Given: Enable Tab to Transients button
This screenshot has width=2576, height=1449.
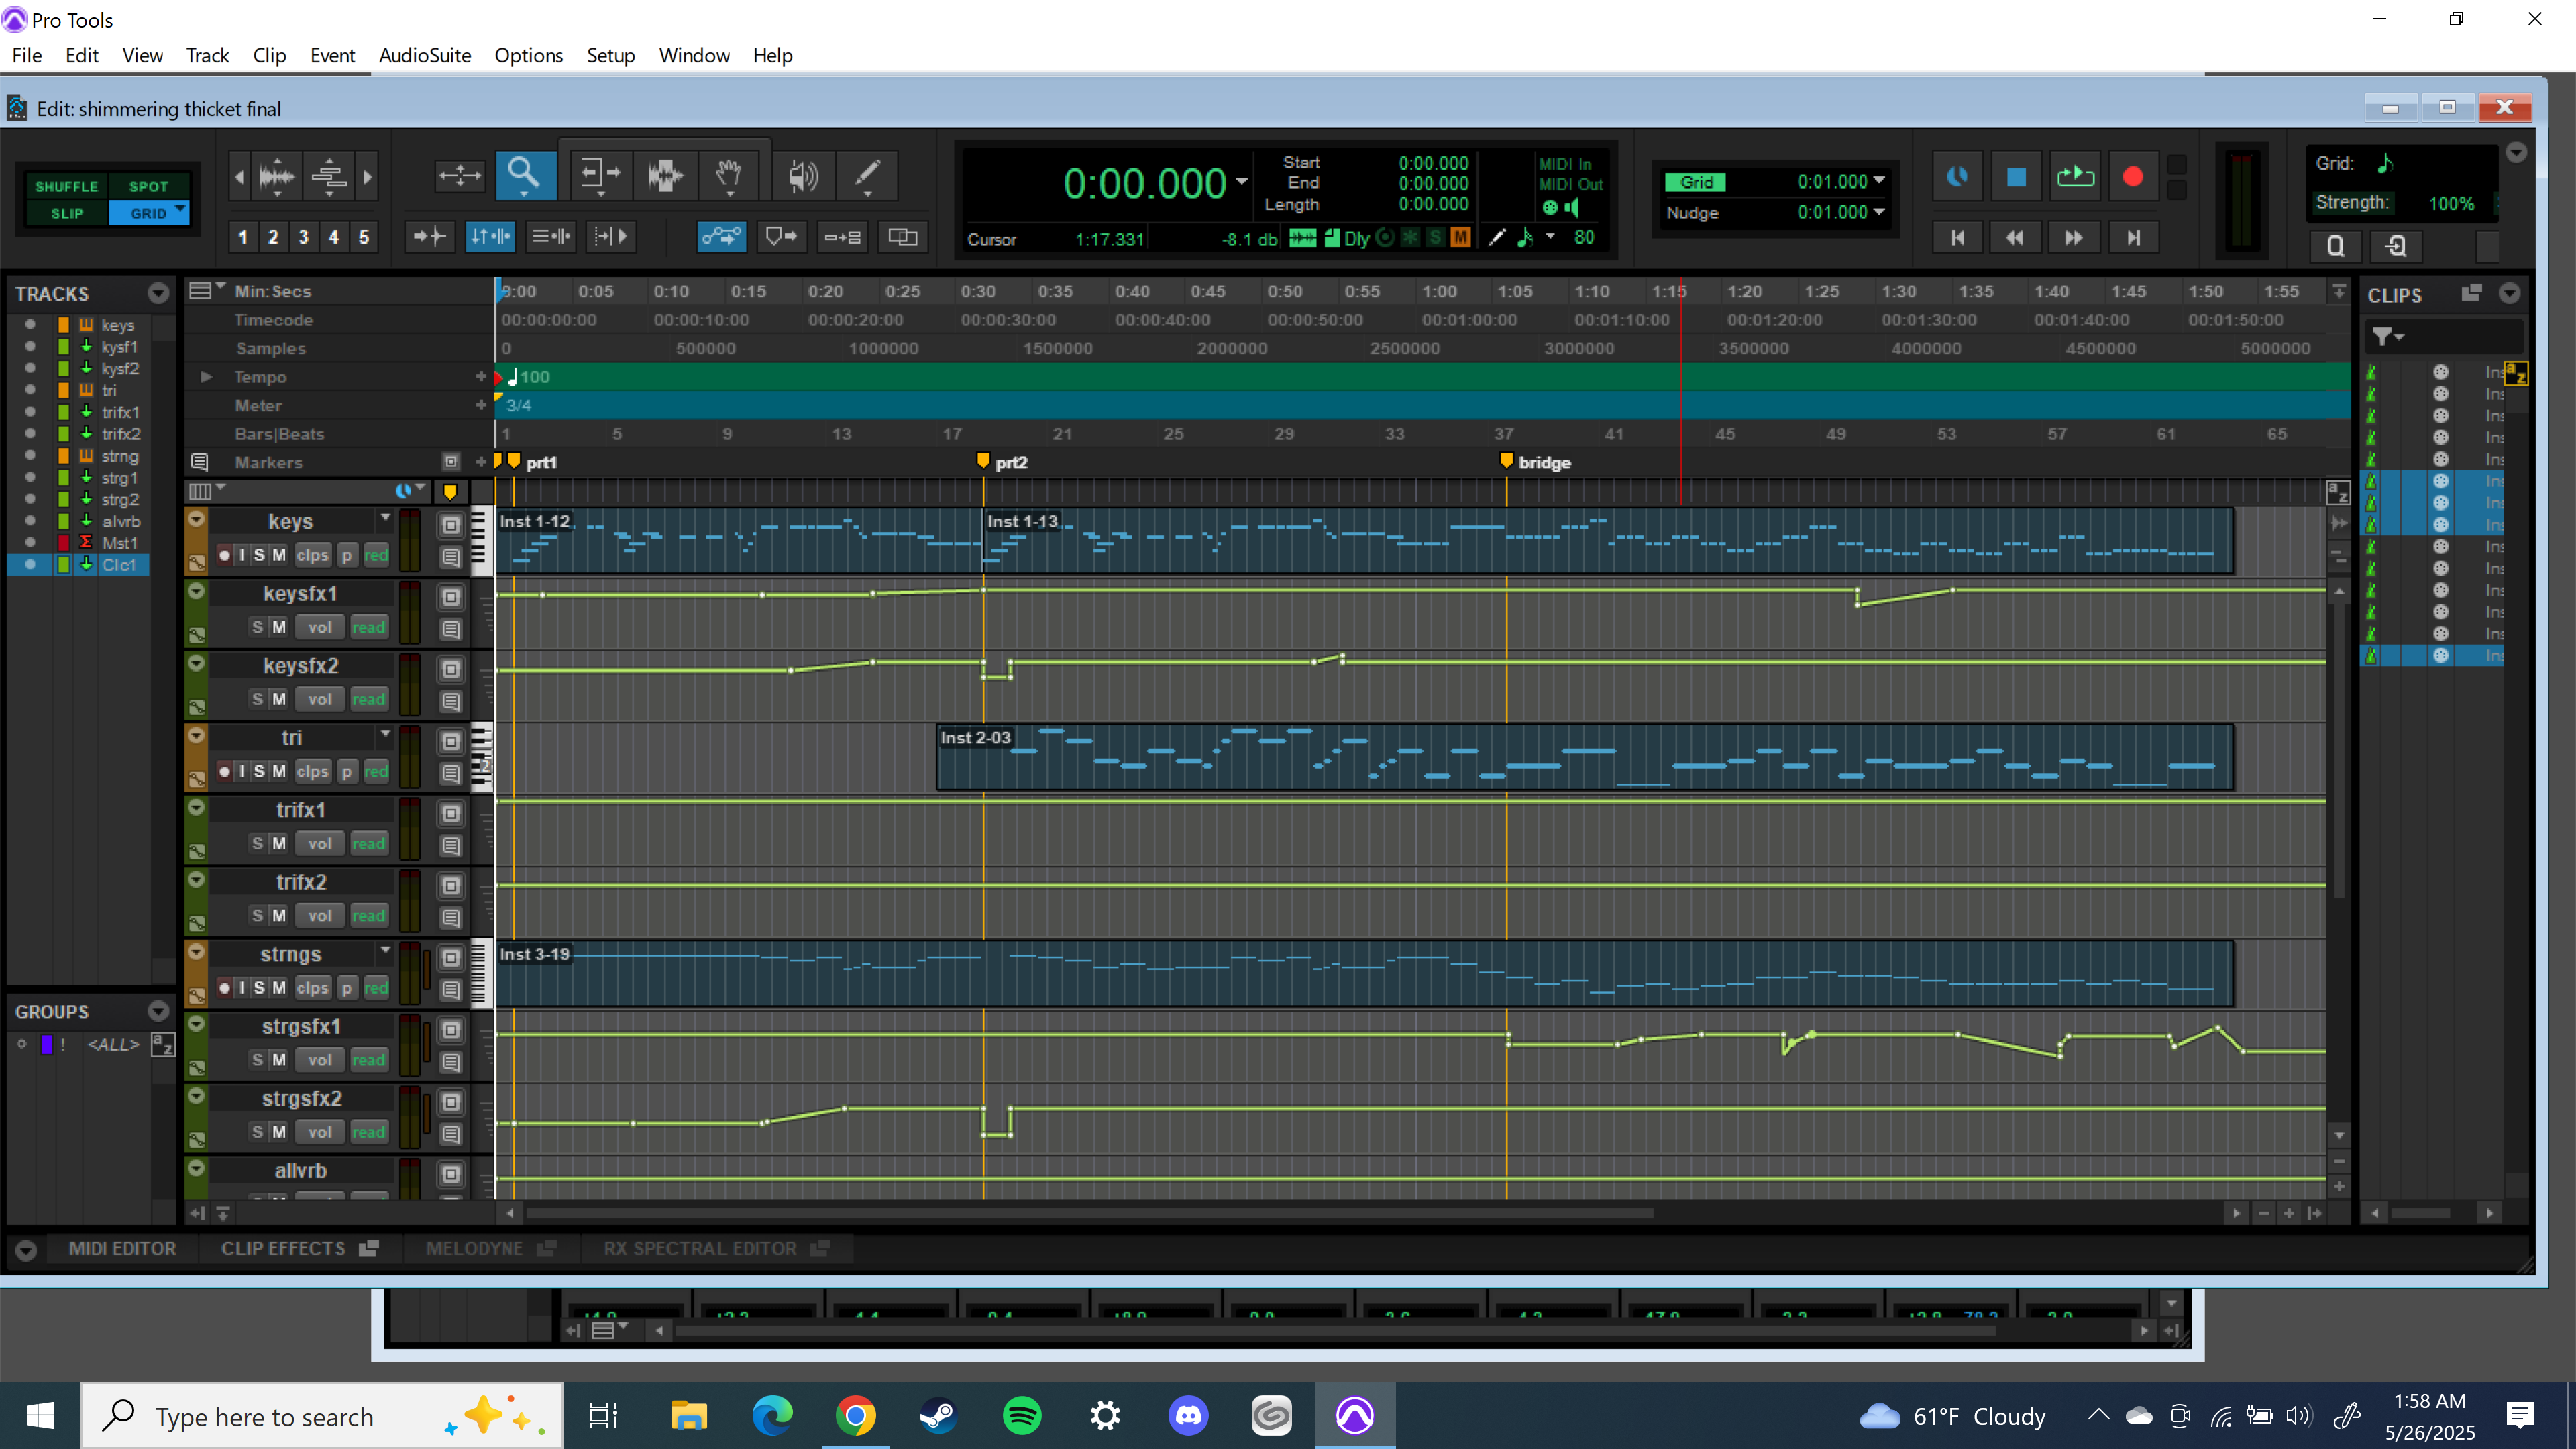Looking at the screenshot, I should (430, 237).
